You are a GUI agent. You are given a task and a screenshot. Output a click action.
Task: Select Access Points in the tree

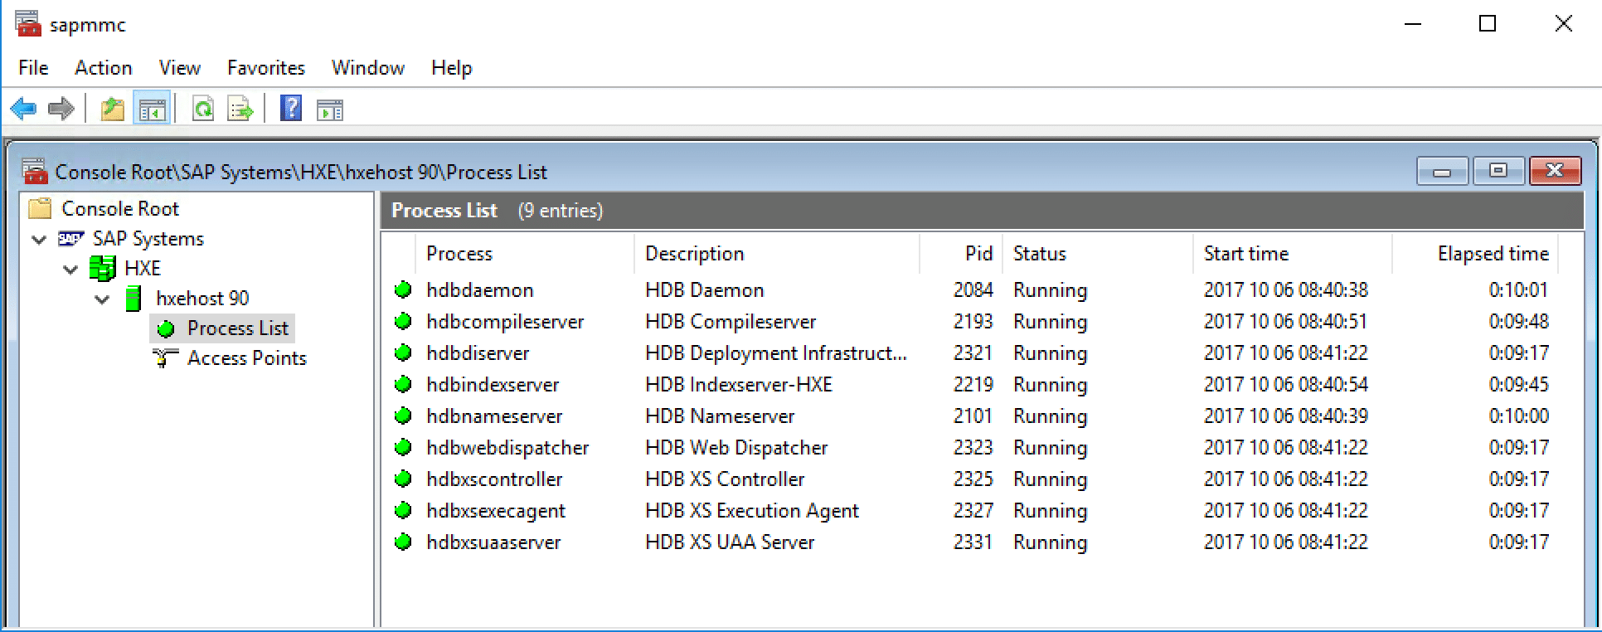click(x=246, y=358)
